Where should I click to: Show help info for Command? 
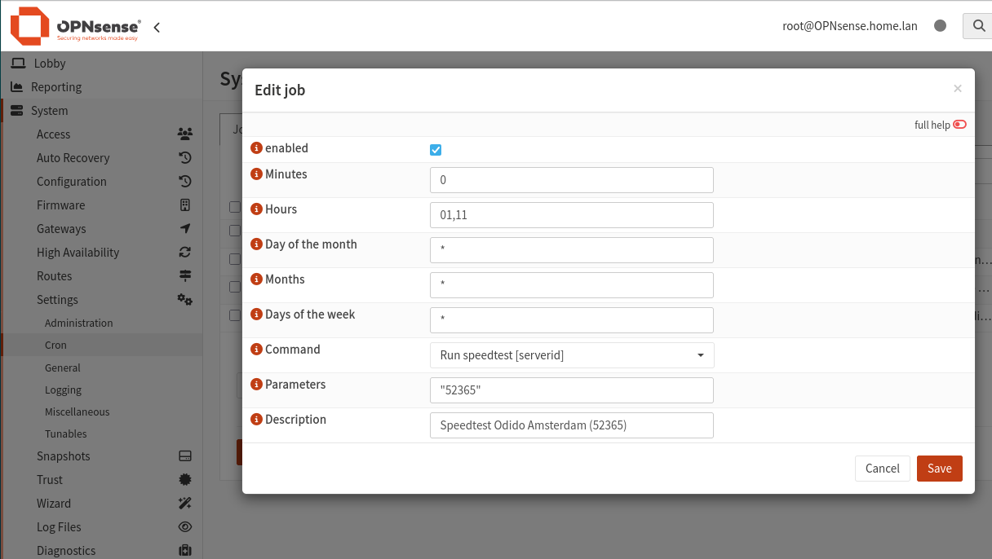[256, 350]
